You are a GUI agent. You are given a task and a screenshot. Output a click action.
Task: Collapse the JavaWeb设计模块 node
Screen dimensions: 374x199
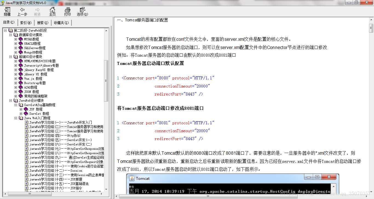(11, 100)
